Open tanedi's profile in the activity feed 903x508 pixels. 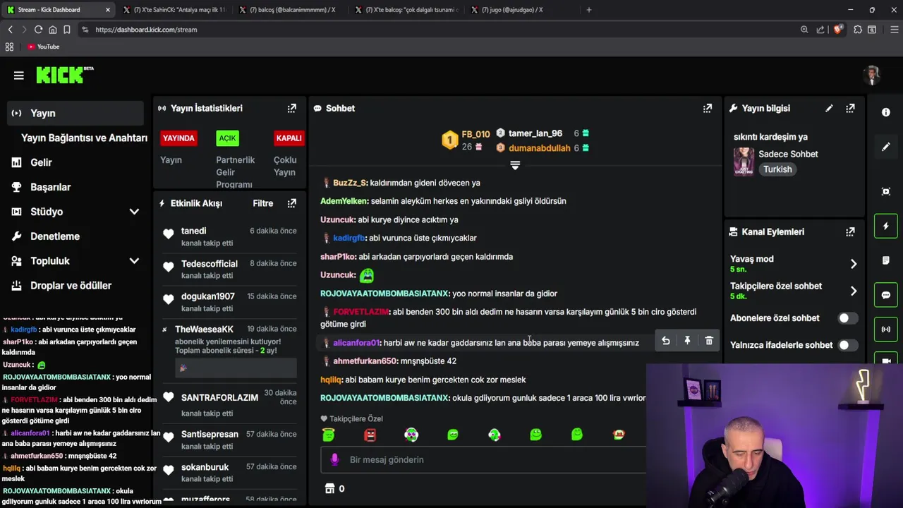(194, 231)
